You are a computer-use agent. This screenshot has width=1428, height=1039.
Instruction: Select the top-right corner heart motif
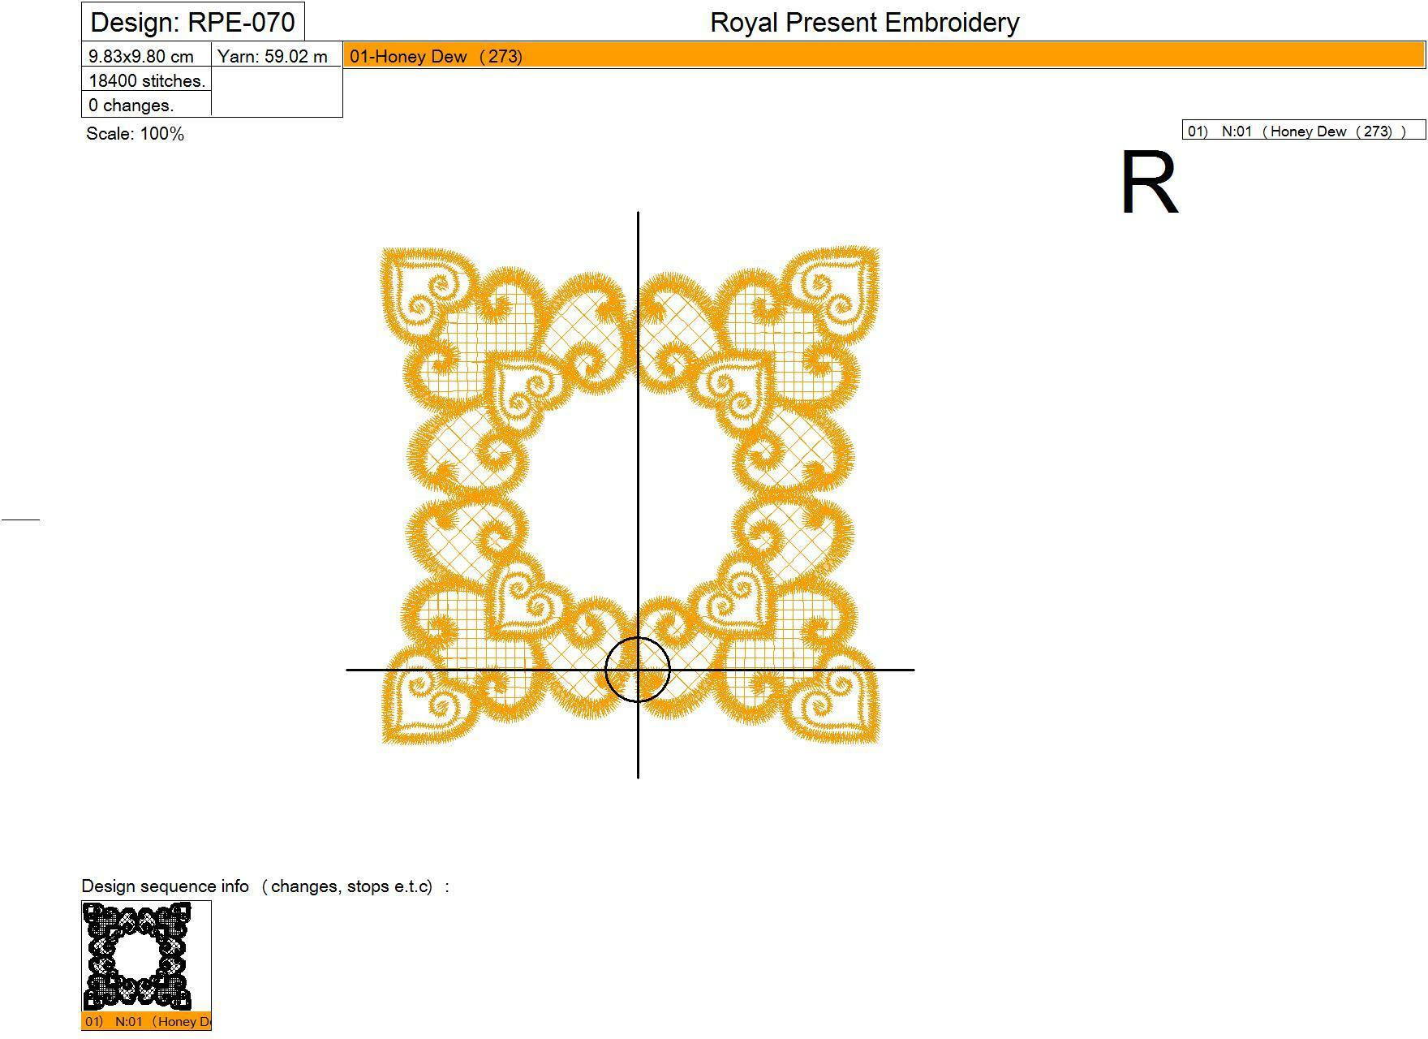[835, 289]
